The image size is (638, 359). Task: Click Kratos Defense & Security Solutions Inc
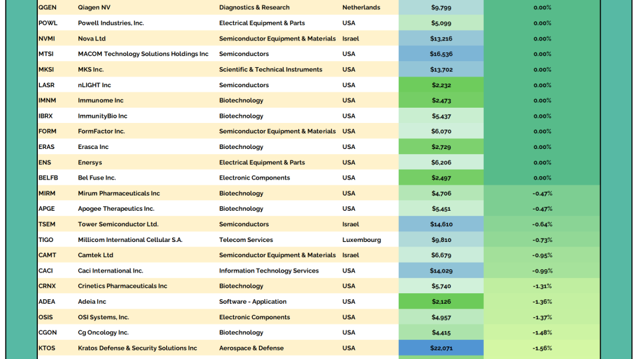coord(138,348)
